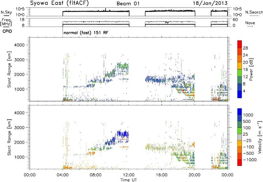Click the 'Freq. [MHz]' legend label
Viewport: 263px width, 182px height.
(x=6, y=22)
